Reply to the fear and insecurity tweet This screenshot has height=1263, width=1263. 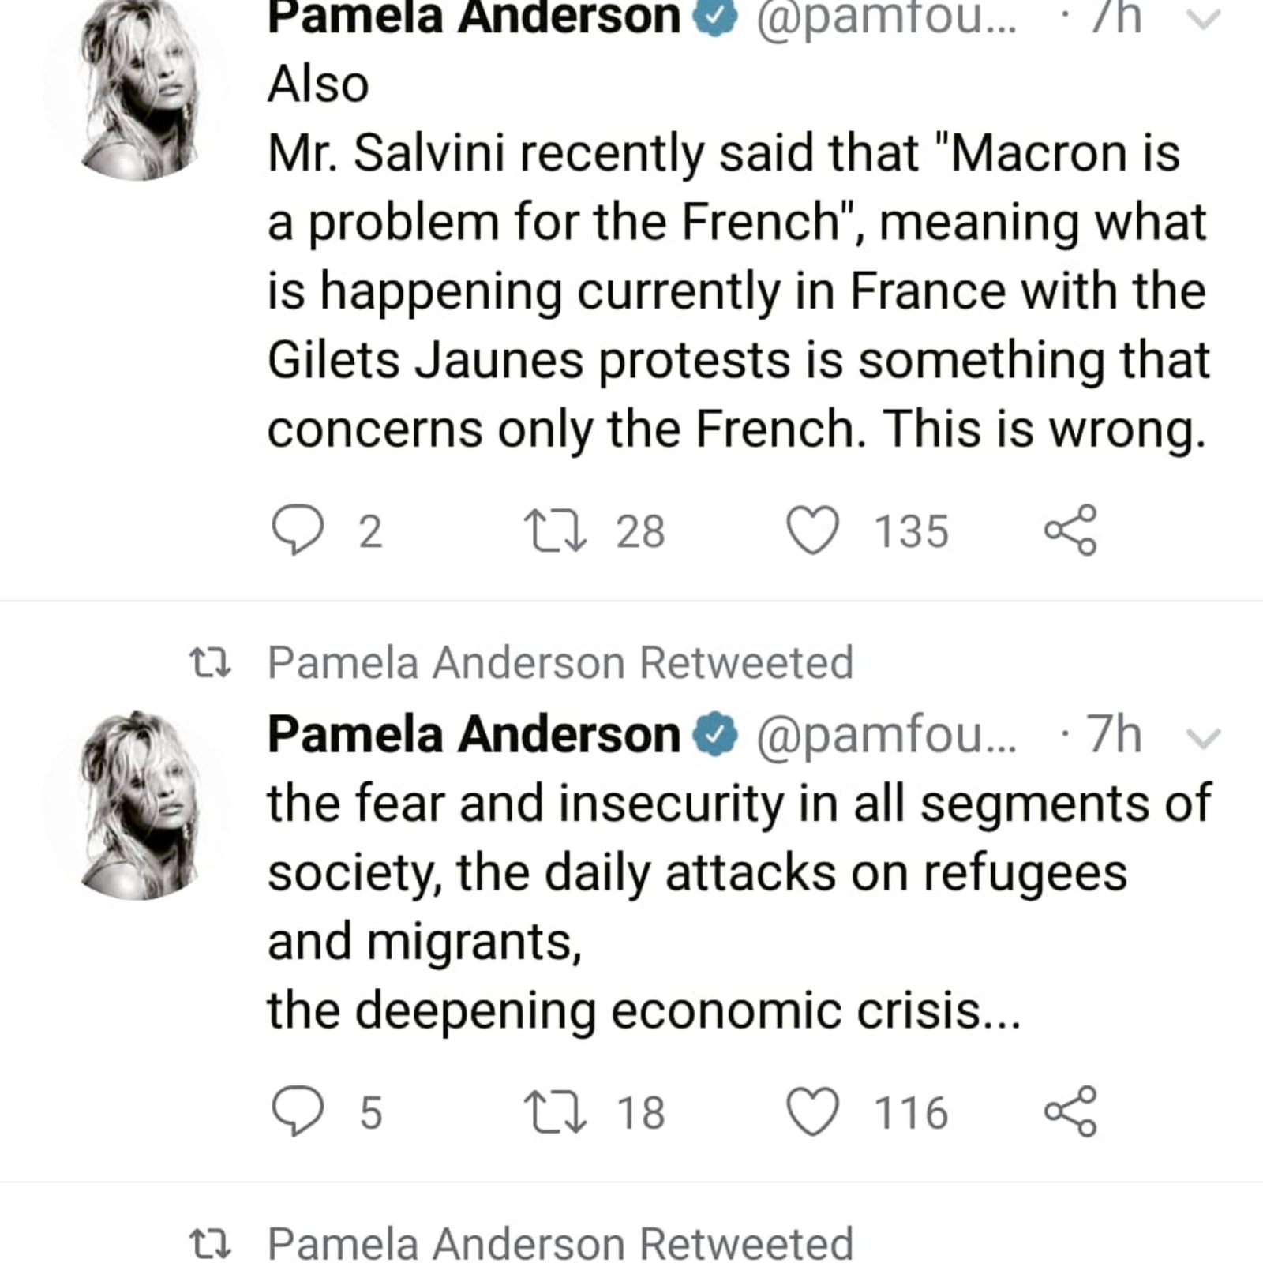pos(298,1111)
